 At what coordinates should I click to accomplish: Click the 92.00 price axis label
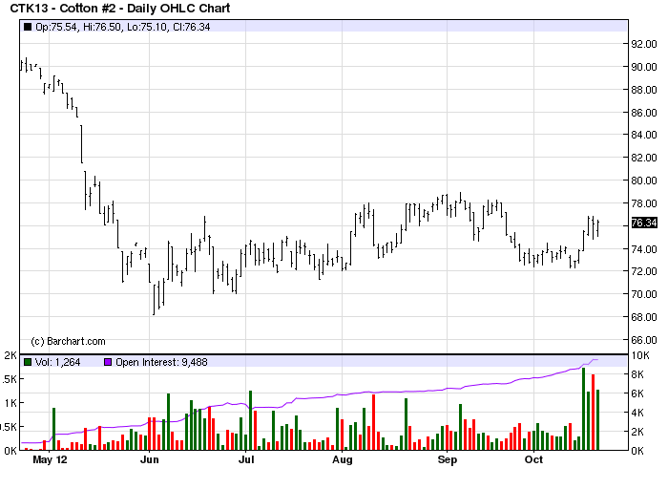pos(644,44)
